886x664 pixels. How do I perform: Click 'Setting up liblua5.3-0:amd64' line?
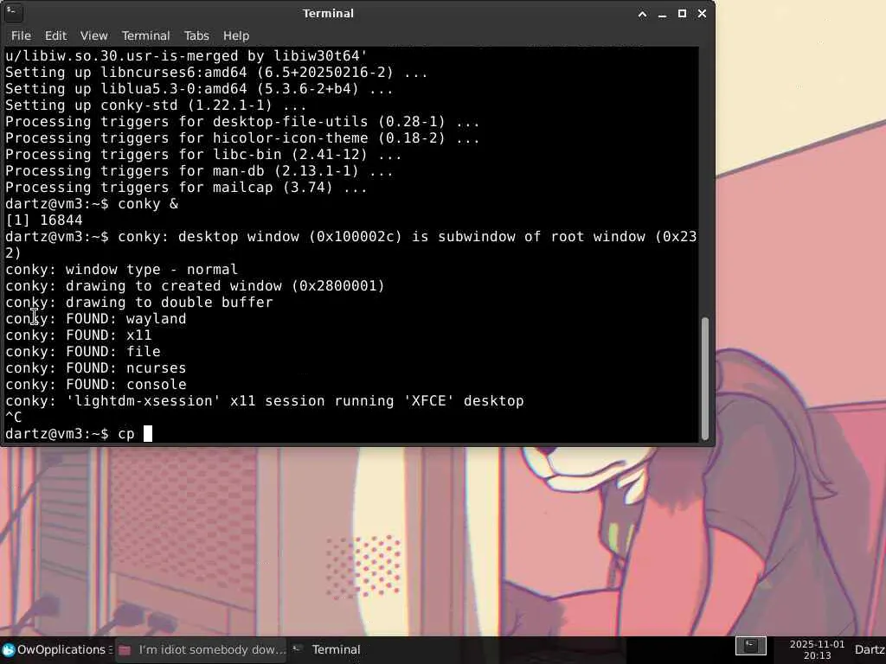(x=200, y=89)
